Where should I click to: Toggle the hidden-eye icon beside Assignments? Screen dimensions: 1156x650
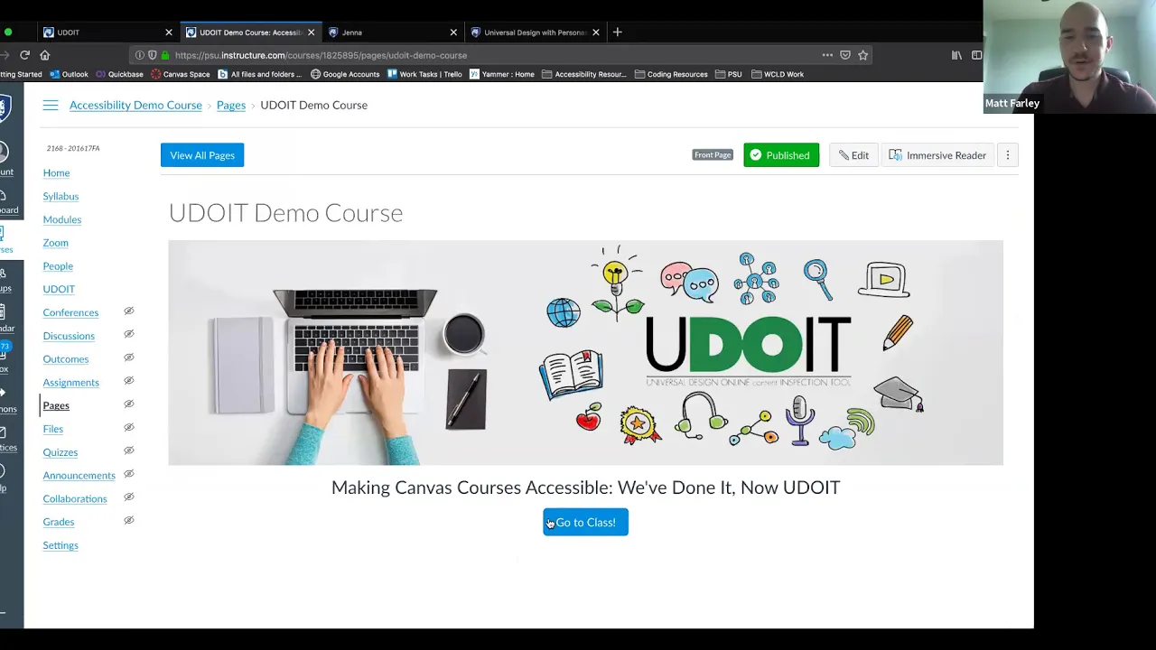coord(128,381)
